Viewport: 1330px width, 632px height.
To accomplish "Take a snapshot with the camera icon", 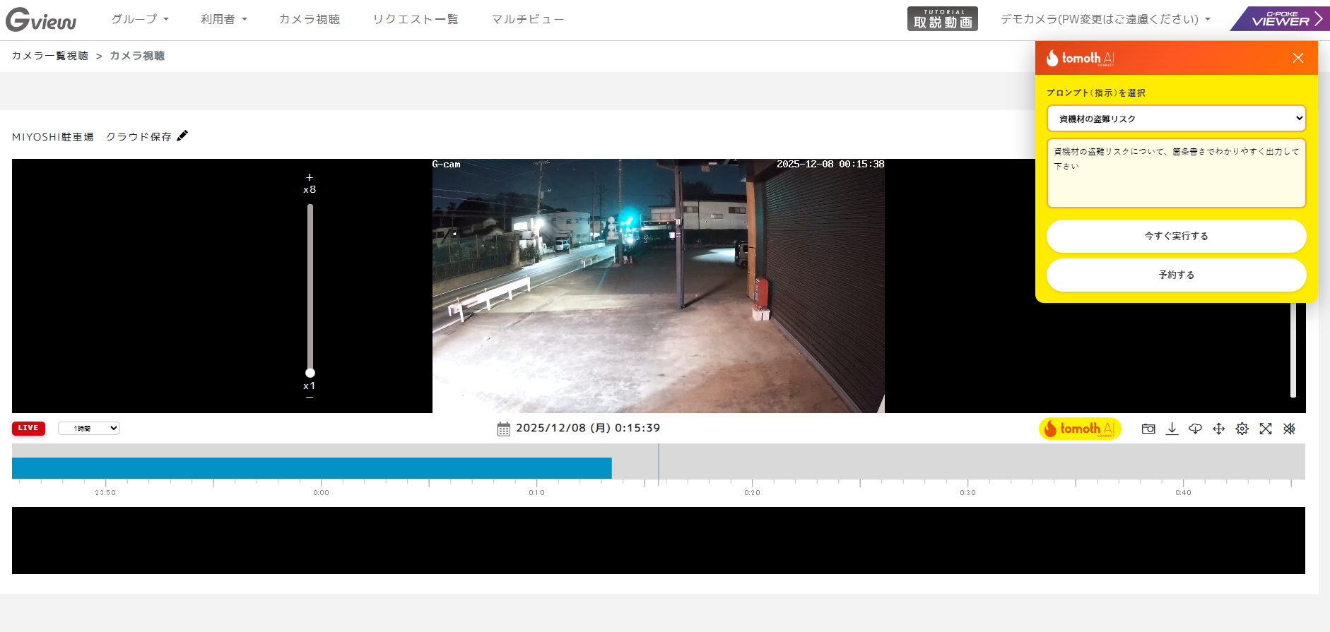I will 1148,429.
